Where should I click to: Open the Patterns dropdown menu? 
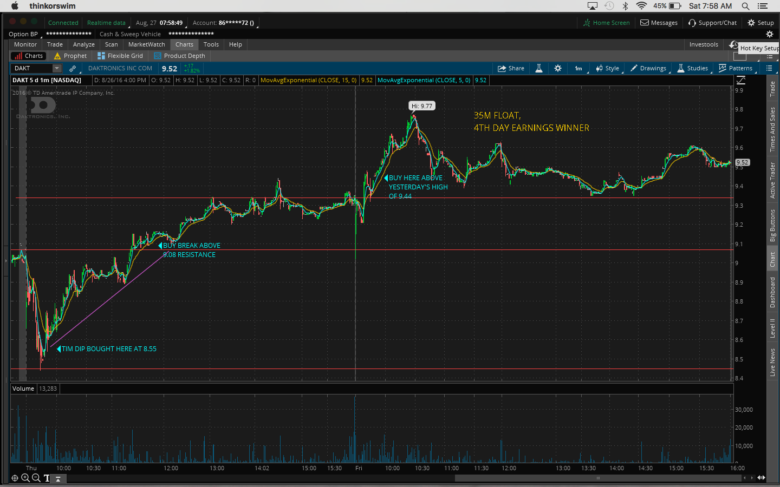pyautogui.click(x=736, y=68)
